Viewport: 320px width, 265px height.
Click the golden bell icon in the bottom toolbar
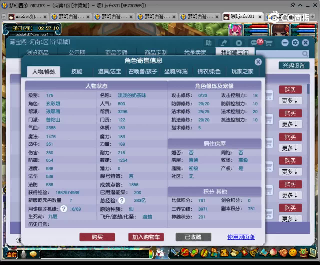click(254, 253)
